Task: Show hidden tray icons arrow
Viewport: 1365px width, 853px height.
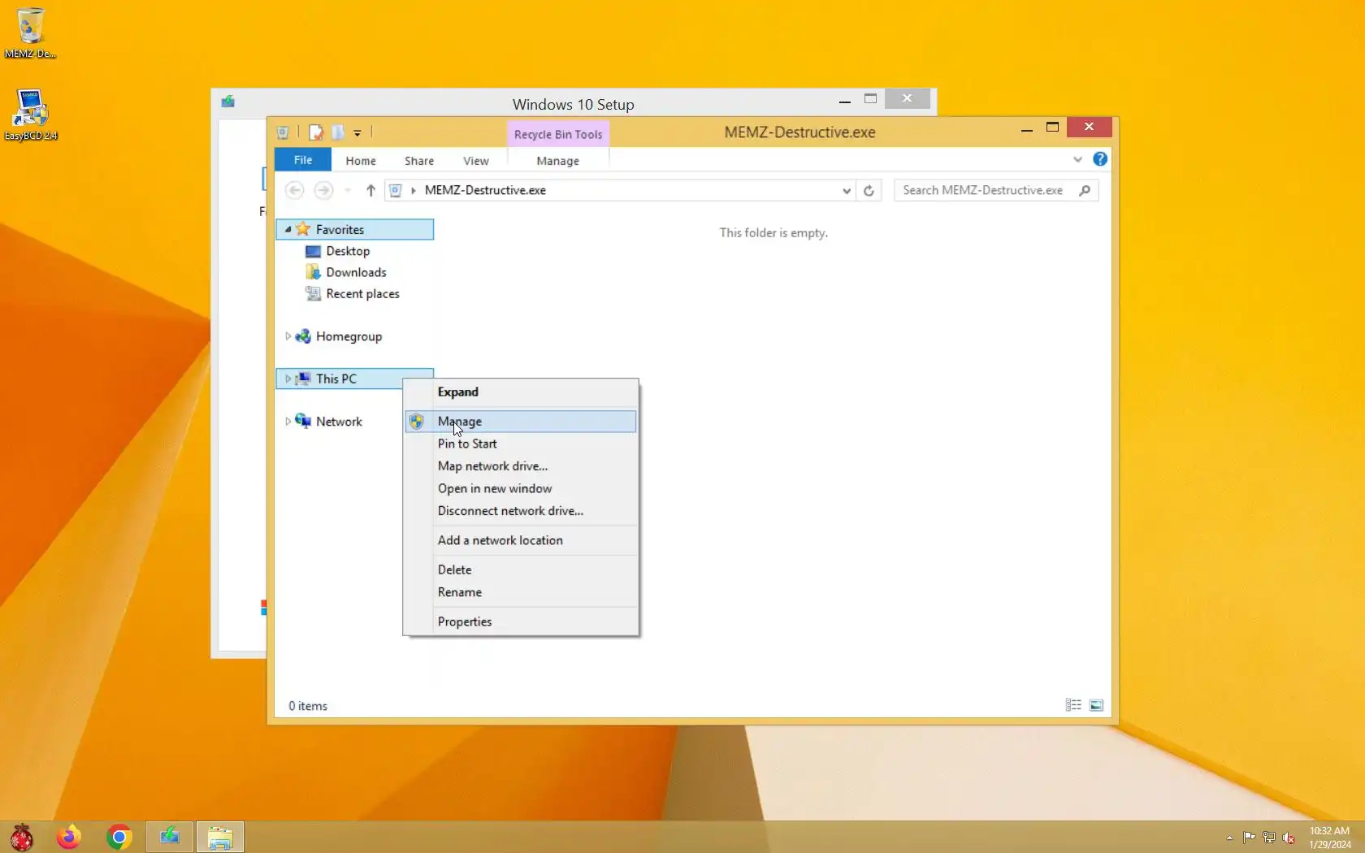Action: (x=1229, y=838)
